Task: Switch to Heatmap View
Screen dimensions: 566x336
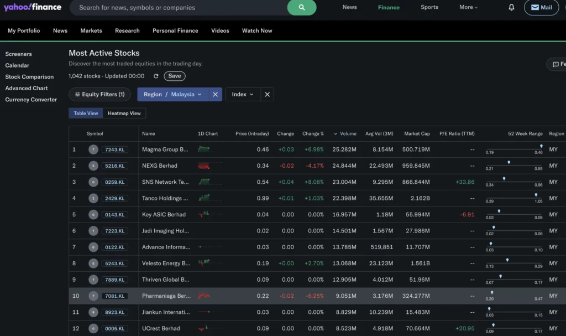Action: pos(124,113)
